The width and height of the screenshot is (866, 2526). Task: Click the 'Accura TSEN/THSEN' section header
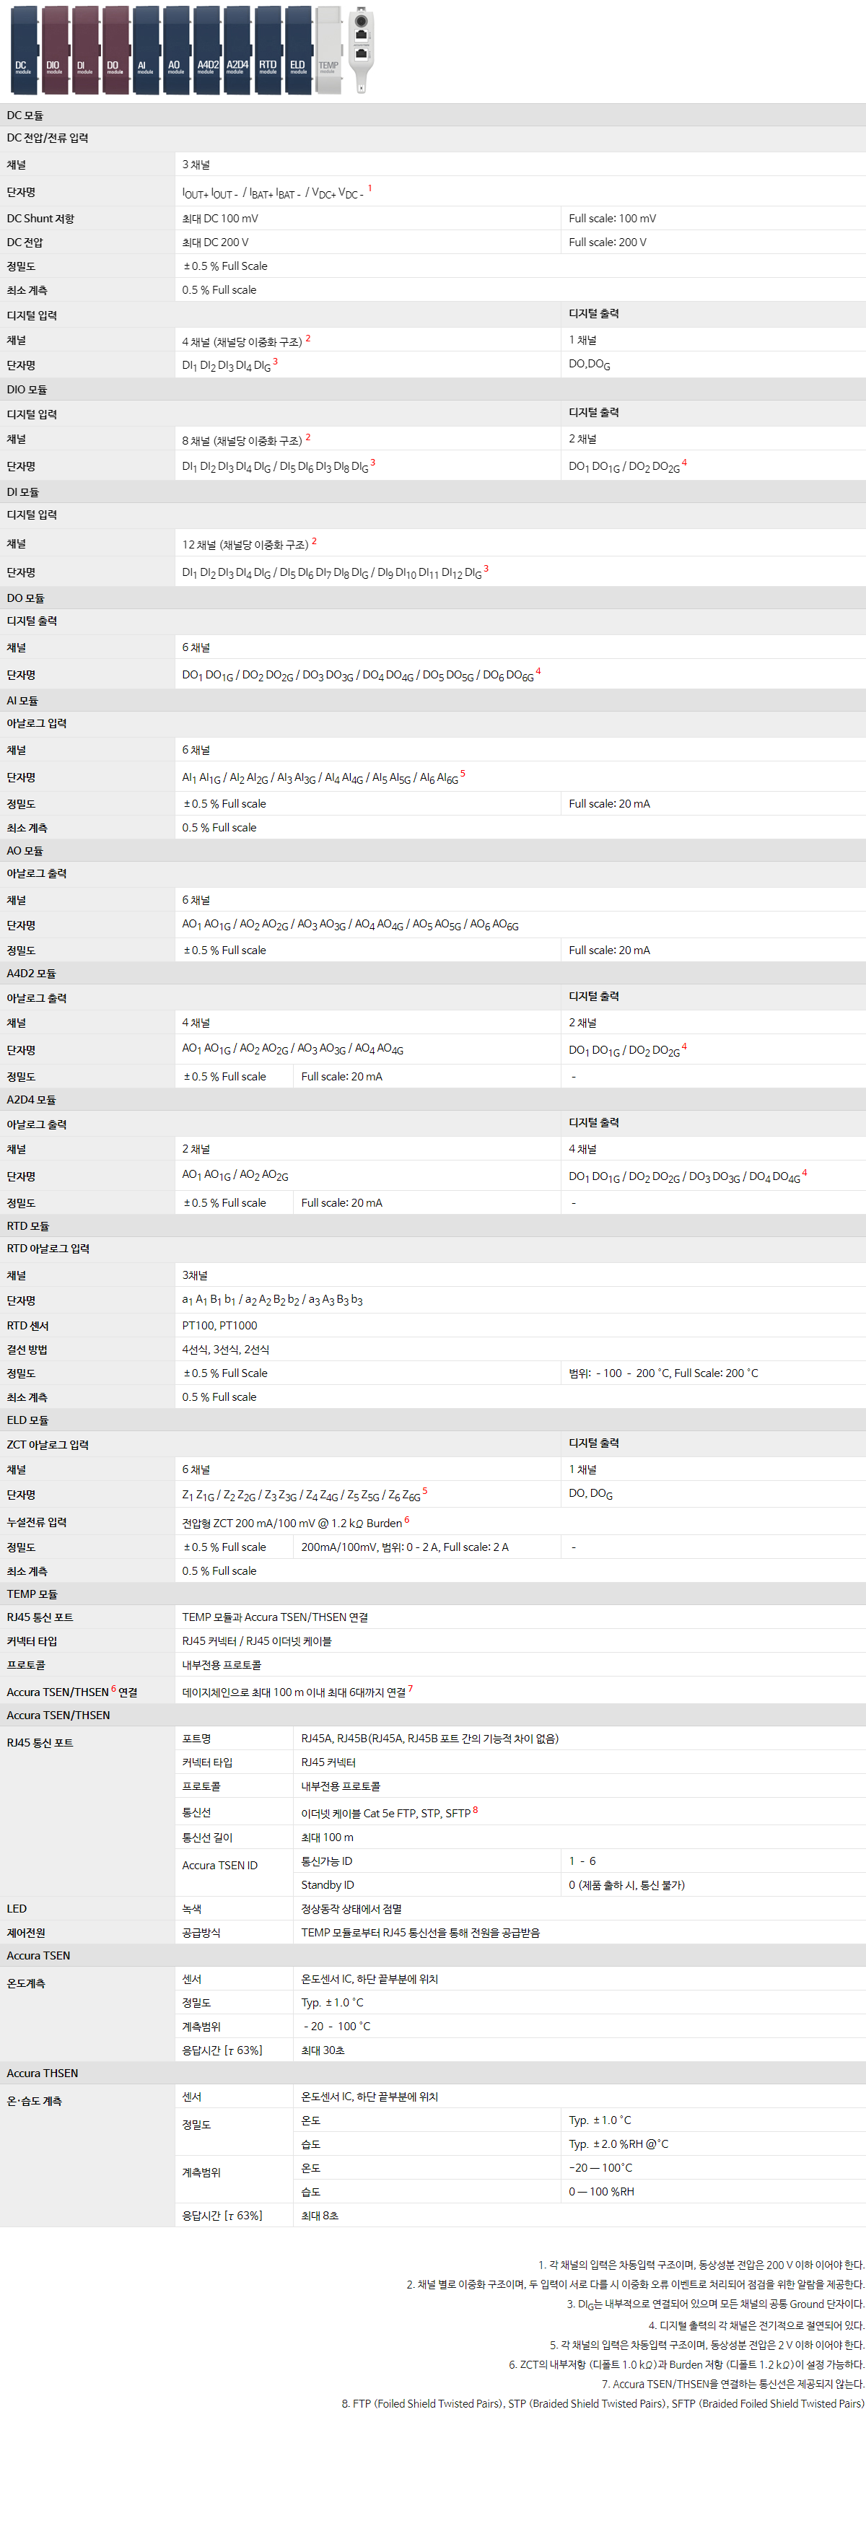[432, 1715]
